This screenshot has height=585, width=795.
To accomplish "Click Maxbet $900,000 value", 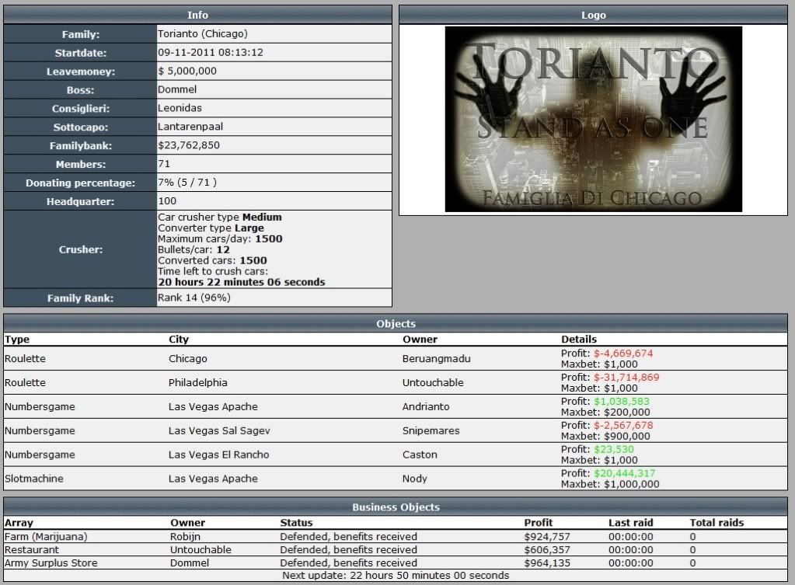I will [627, 437].
